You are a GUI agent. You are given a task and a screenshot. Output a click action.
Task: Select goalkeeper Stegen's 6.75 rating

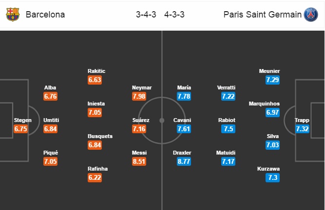pos(21,129)
